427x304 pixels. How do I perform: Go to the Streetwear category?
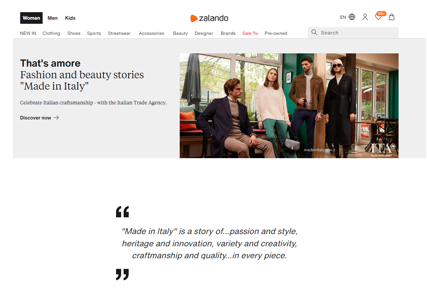[119, 33]
